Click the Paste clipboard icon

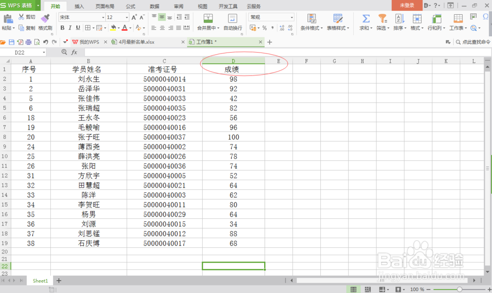7,19
